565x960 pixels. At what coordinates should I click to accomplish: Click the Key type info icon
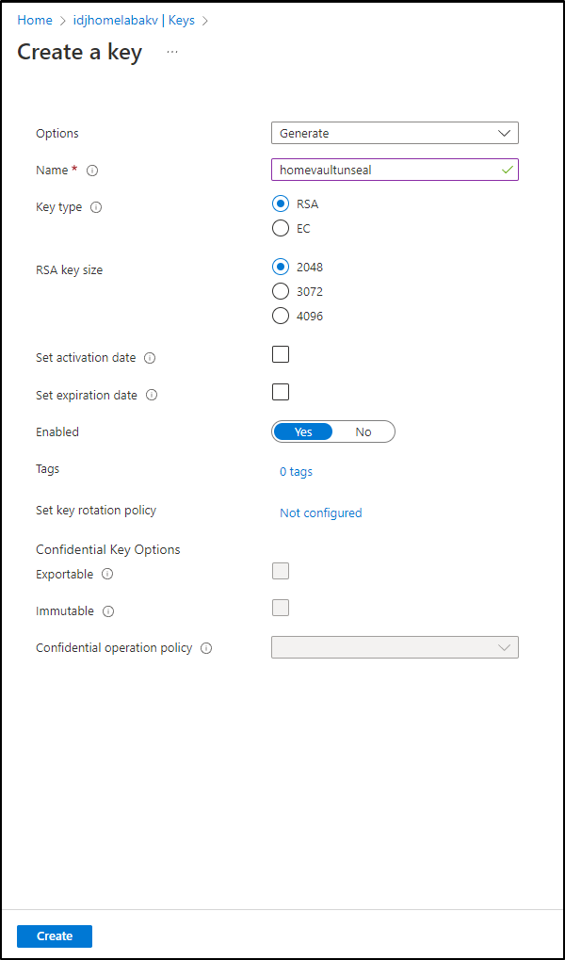coord(96,207)
